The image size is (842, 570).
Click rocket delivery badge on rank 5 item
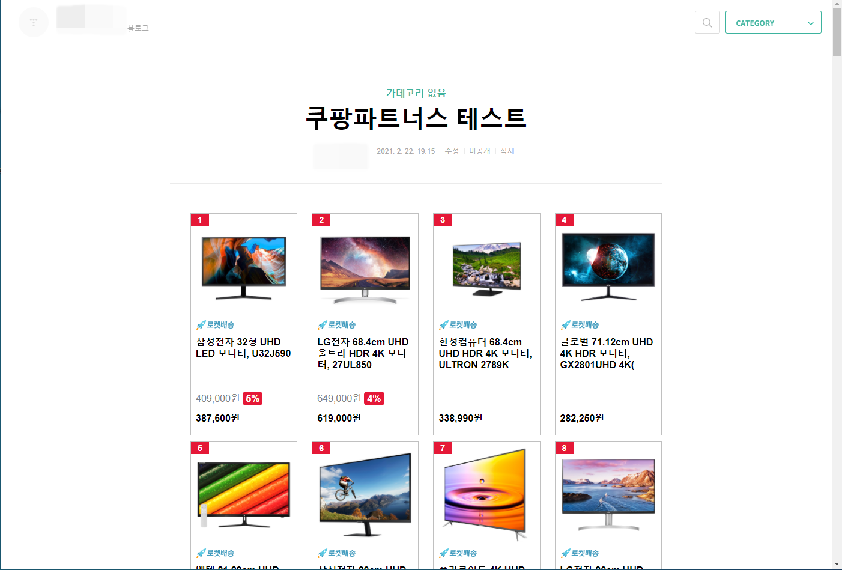[215, 553]
